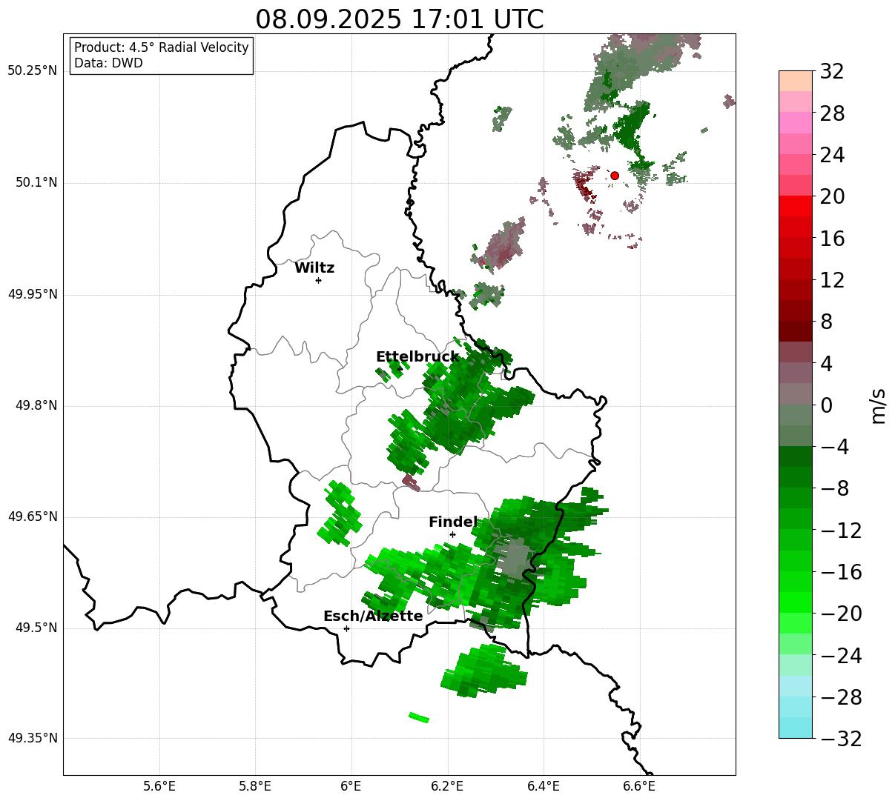Image resolution: width=895 pixels, height=801 pixels.
Task: Click the Ettelbruck city label
Action: (x=417, y=357)
